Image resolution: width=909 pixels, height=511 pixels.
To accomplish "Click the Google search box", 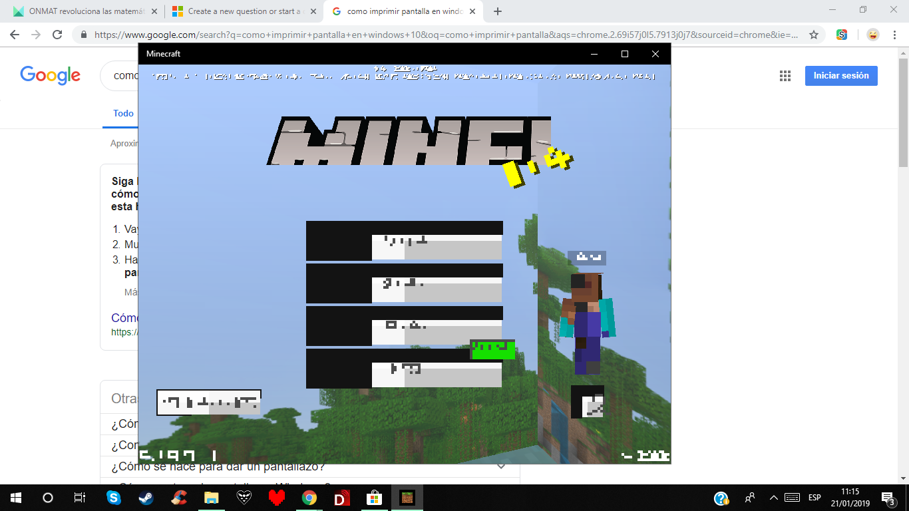I will coord(120,76).
